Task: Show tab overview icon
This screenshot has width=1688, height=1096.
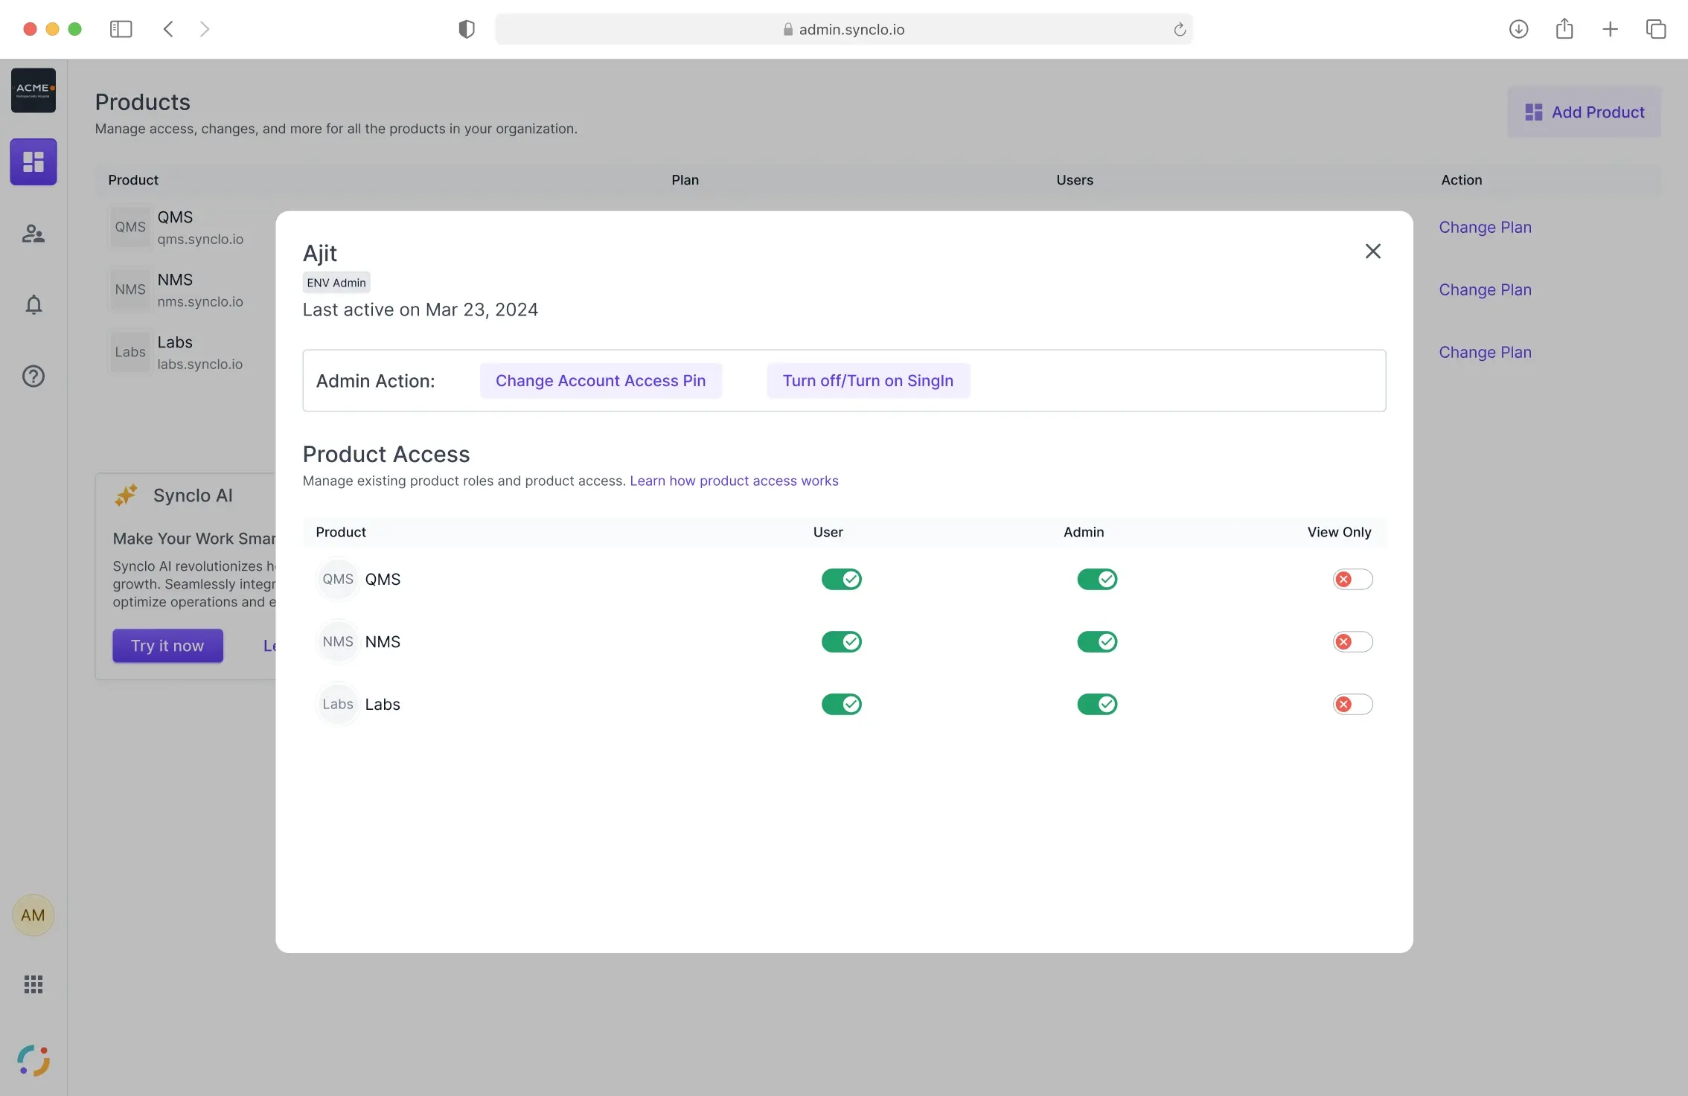Action: click(1656, 29)
